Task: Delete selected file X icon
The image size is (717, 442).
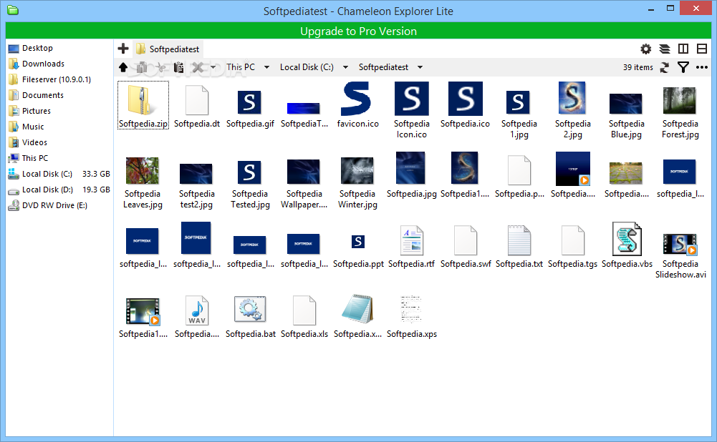Action: (198, 67)
